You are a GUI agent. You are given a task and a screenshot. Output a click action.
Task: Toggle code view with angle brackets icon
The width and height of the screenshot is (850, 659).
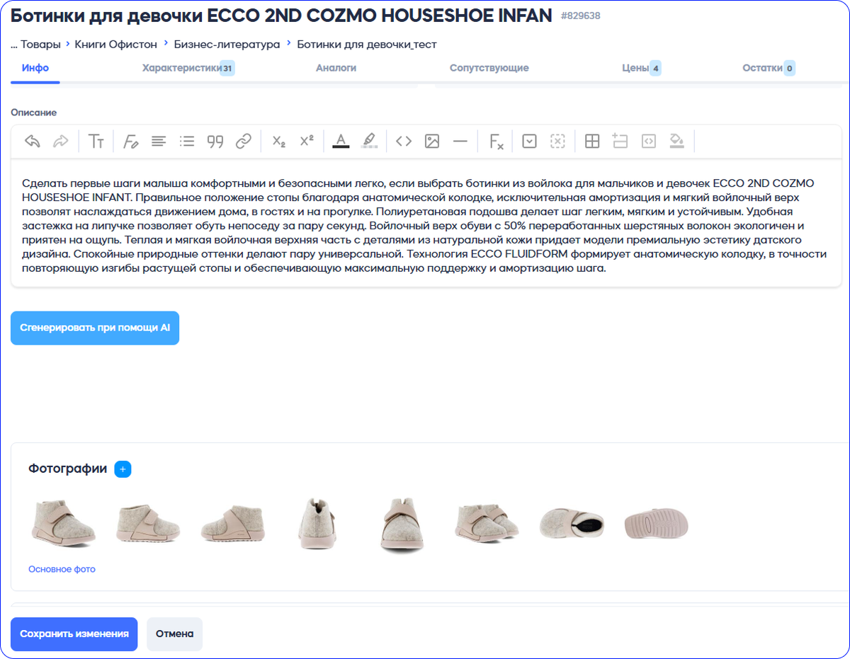click(x=404, y=142)
